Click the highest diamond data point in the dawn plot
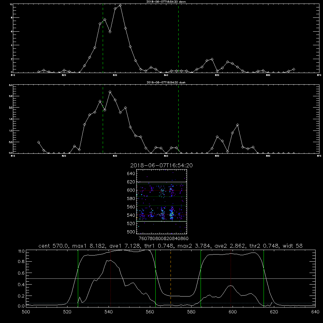The height and width of the screenshot is (323, 323). tap(120, 5)
